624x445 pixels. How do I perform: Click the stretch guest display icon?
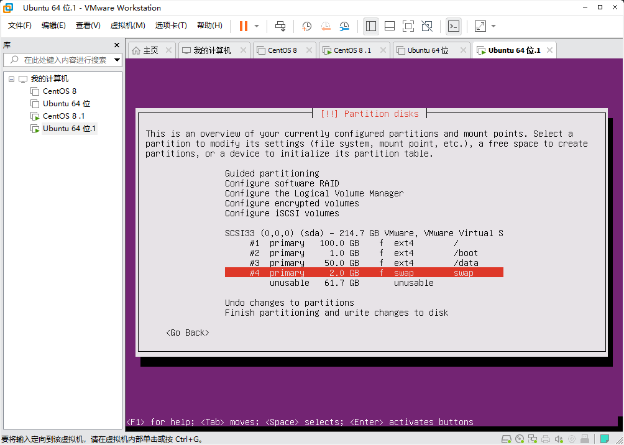pyautogui.click(x=480, y=26)
